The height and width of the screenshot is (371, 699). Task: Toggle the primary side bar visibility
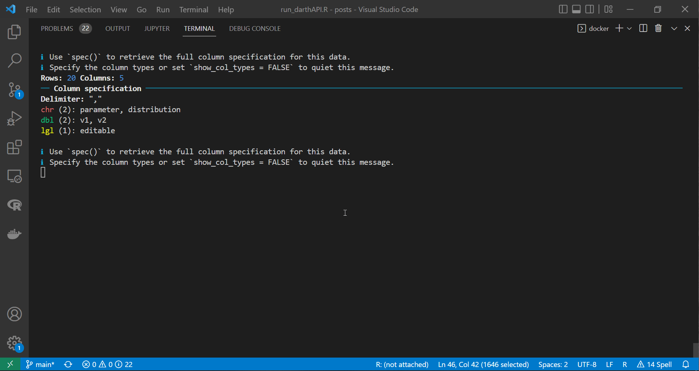coord(563,9)
